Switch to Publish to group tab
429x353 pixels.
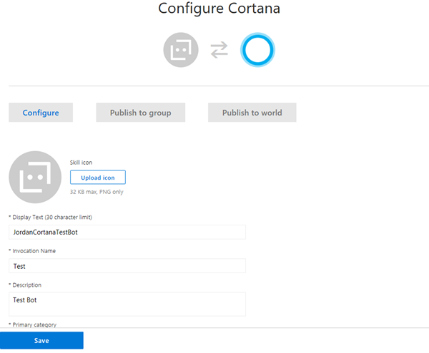pyautogui.click(x=140, y=113)
